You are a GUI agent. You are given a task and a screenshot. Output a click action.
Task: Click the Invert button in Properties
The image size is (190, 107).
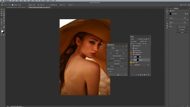pos(182,32)
